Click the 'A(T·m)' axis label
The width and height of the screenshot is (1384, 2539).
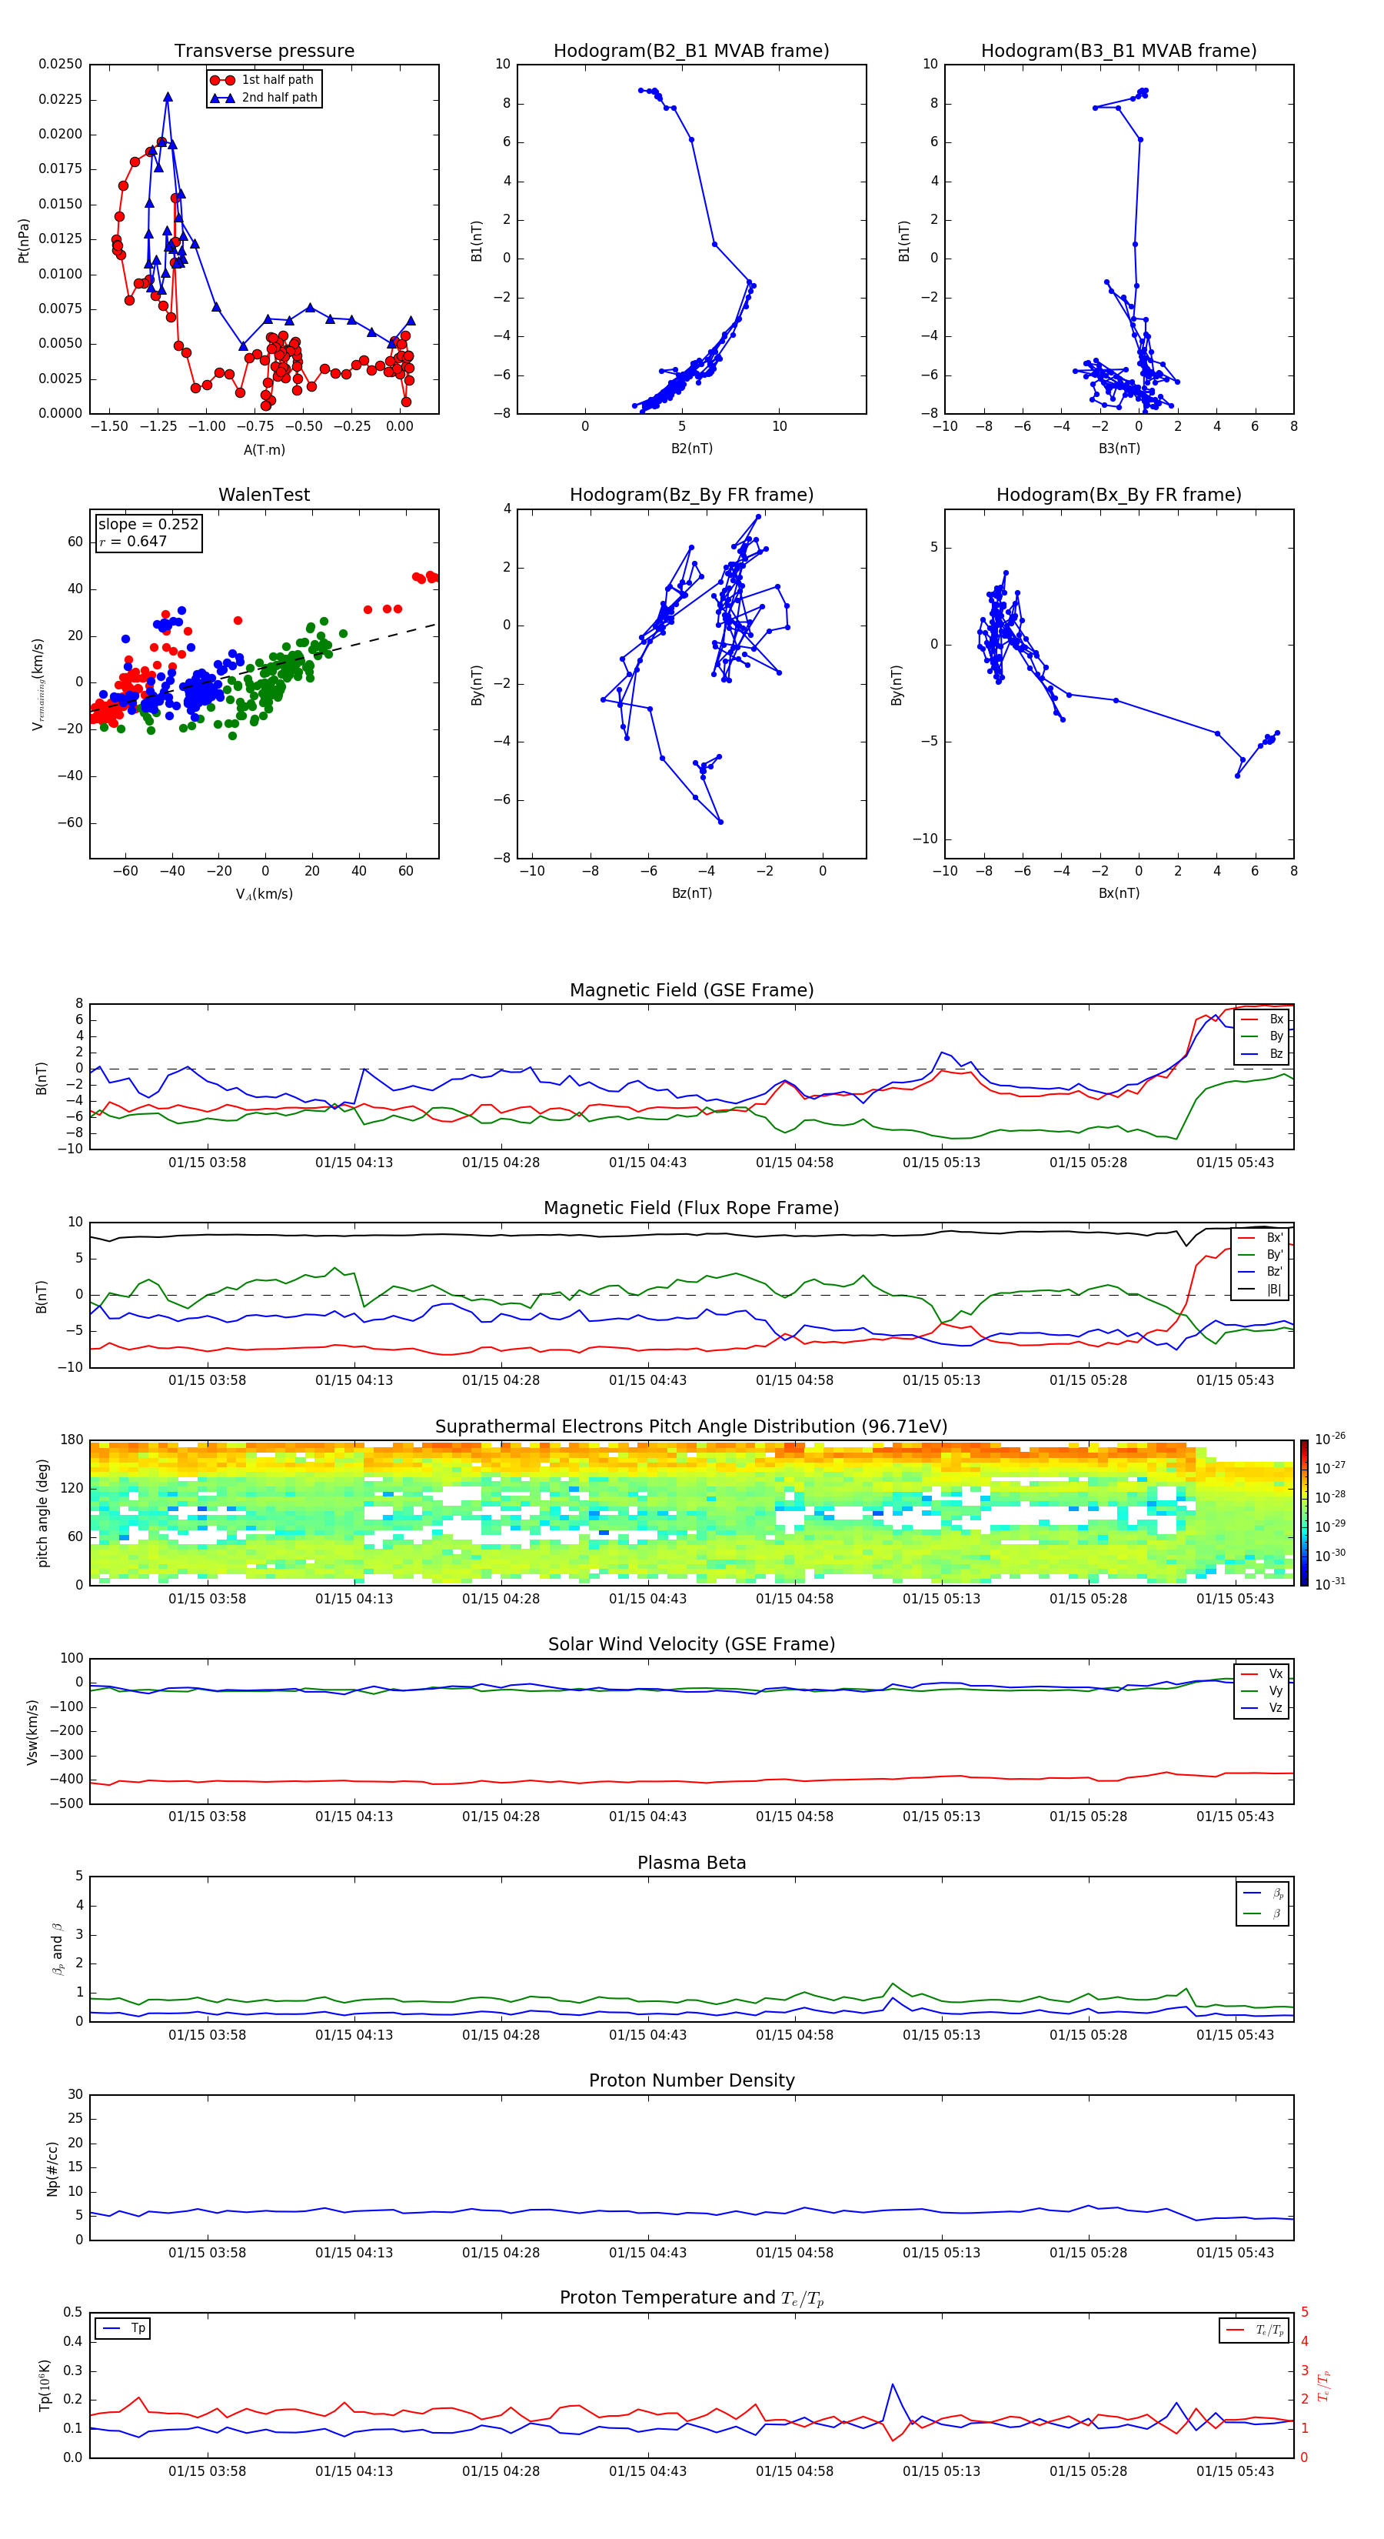click(264, 449)
